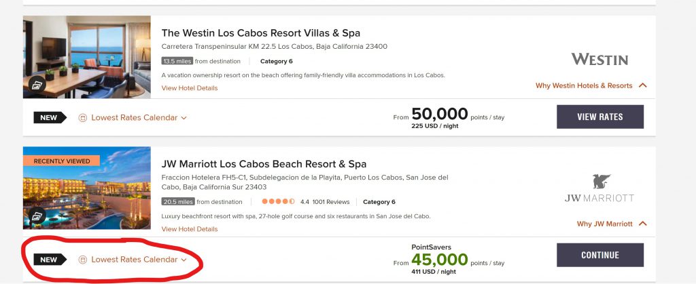Image resolution: width=696 pixels, height=284 pixels.
Task: Open Westin hotel photo gallery icon
Action: point(35,85)
